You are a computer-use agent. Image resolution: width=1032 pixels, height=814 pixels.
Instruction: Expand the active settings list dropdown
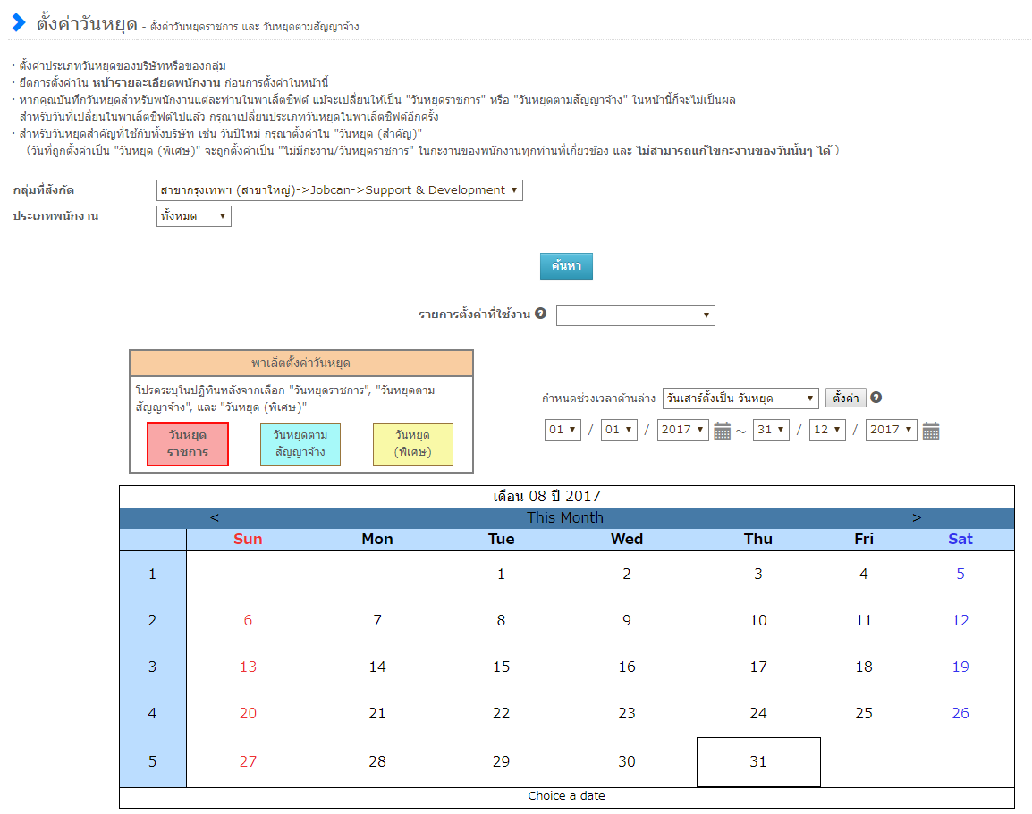[635, 315]
